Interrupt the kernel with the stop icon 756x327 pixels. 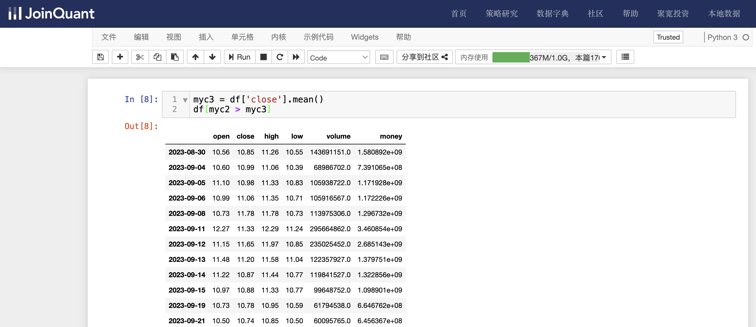point(264,57)
